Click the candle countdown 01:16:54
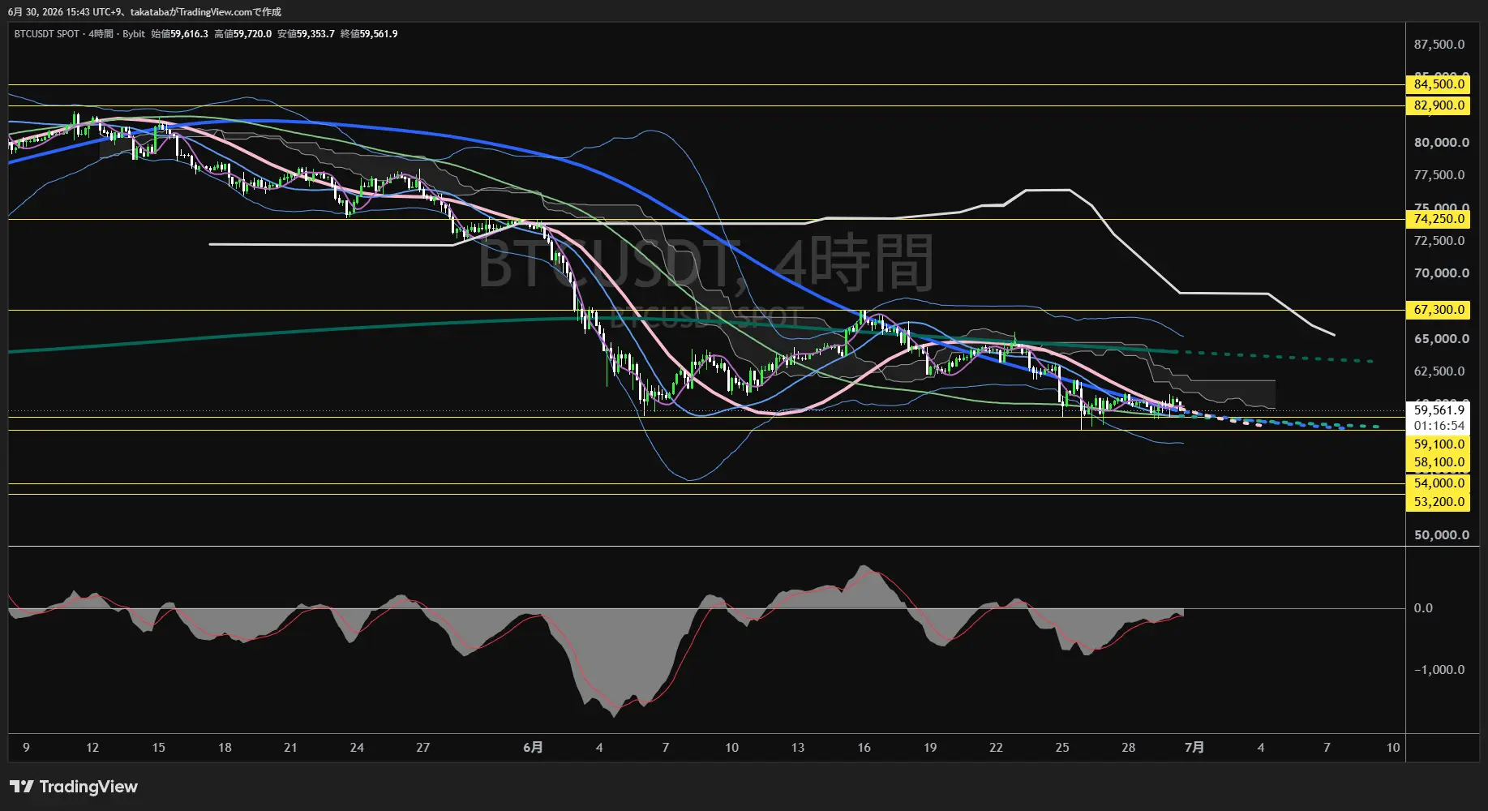 (x=1438, y=426)
